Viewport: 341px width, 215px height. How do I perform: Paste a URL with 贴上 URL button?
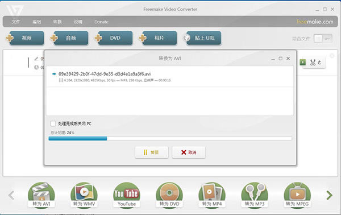click(x=204, y=38)
